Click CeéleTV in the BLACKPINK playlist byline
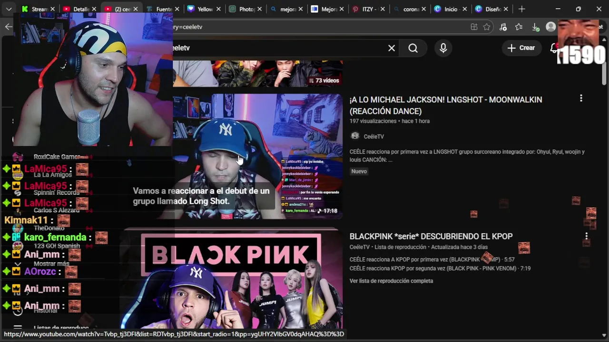The width and height of the screenshot is (609, 342). point(360,247)
